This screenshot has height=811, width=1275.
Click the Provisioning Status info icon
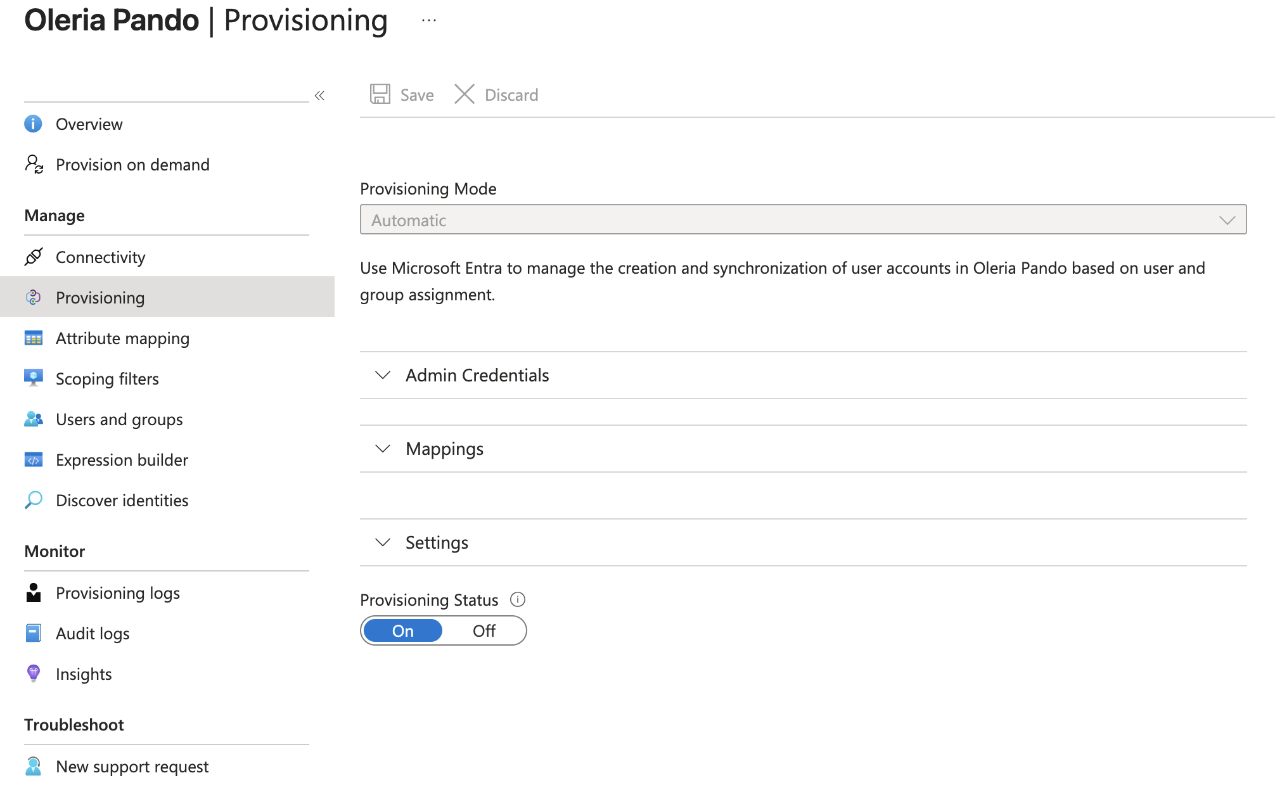point(518,599)
